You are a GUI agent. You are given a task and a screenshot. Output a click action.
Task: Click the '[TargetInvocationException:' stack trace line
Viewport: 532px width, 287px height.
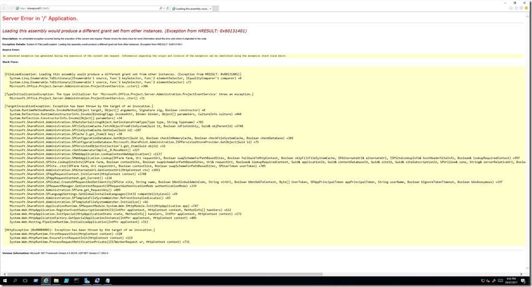[79, 106]
